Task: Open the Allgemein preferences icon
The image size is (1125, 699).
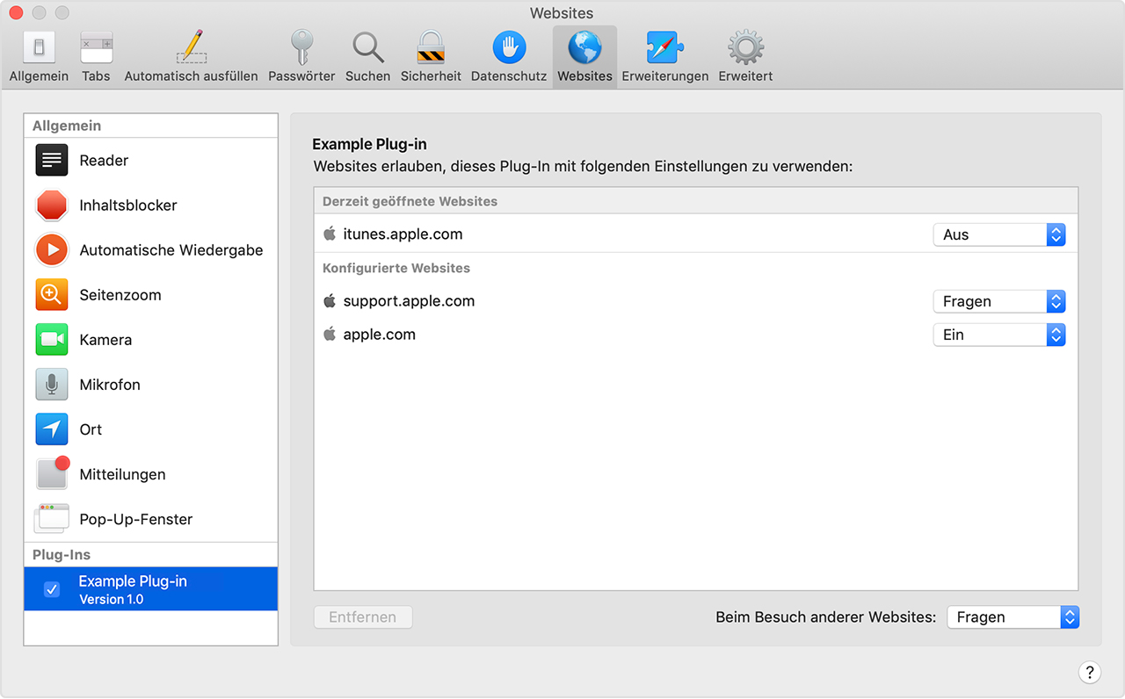Action: (39, 47)
